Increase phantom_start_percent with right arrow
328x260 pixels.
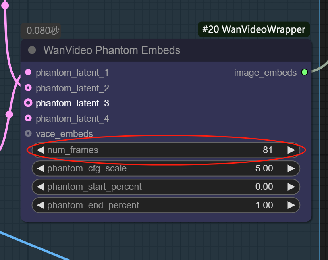291,187
